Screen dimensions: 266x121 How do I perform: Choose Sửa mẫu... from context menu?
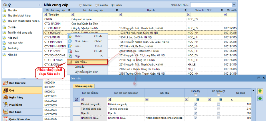(81, 61)
